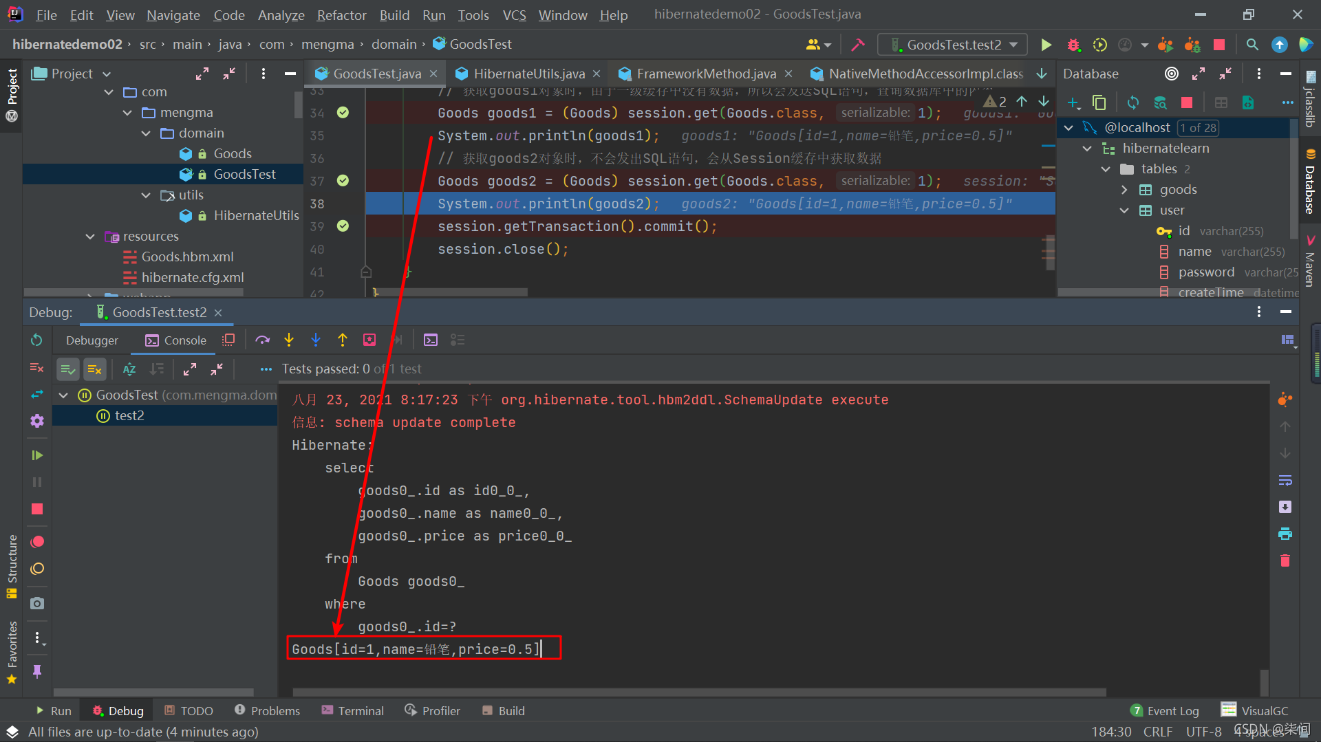Expand the goods table node

click(1124, 190)
